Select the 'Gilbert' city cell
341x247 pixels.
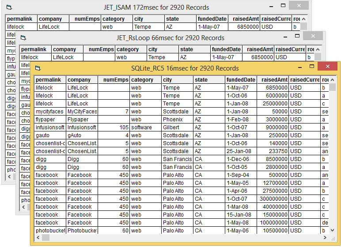[178, 127]
